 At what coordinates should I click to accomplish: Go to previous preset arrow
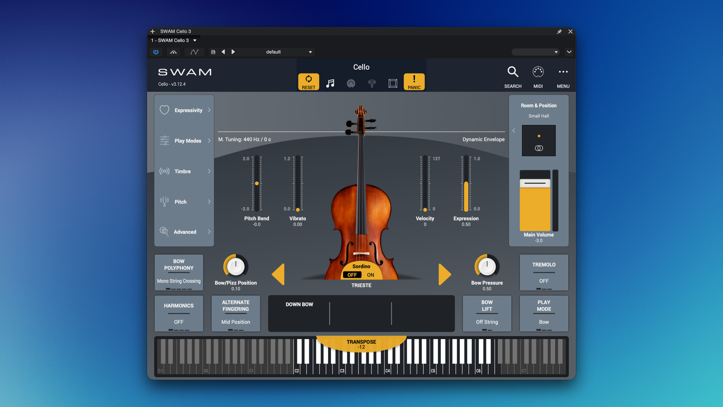pos(223,52)
